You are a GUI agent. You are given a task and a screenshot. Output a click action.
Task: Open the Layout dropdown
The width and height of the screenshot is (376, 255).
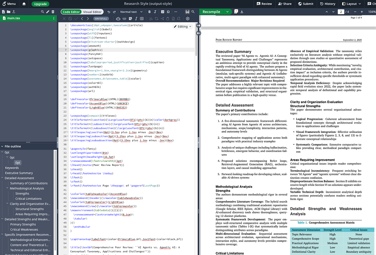[351, 4]
